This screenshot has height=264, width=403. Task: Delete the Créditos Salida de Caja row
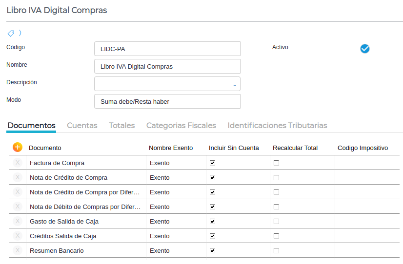point(18,236)
